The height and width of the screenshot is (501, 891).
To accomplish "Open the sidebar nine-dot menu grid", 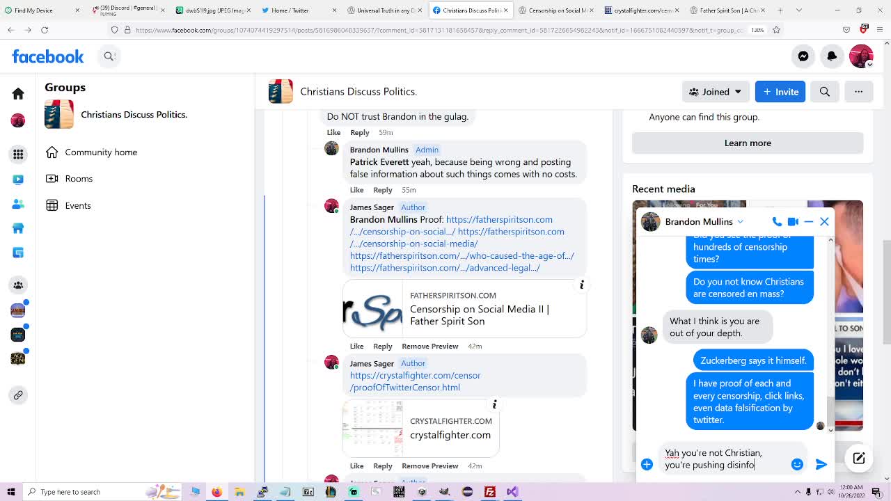I will (x=18, y=154).
